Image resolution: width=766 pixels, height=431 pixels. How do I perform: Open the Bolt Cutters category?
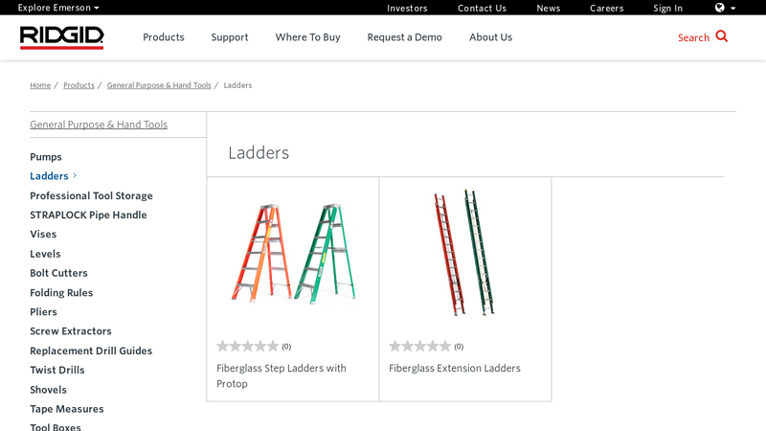point(58,273)
